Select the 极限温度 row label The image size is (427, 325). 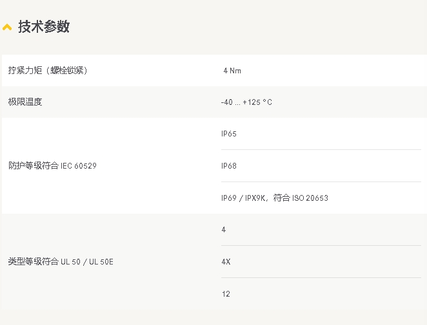(25, 102)
